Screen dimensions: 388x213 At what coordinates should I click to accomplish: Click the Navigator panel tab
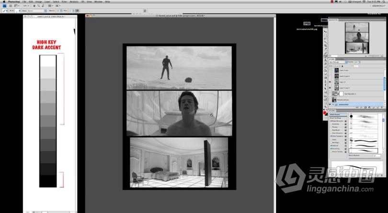pyautogui.click(x=333, y=20)
